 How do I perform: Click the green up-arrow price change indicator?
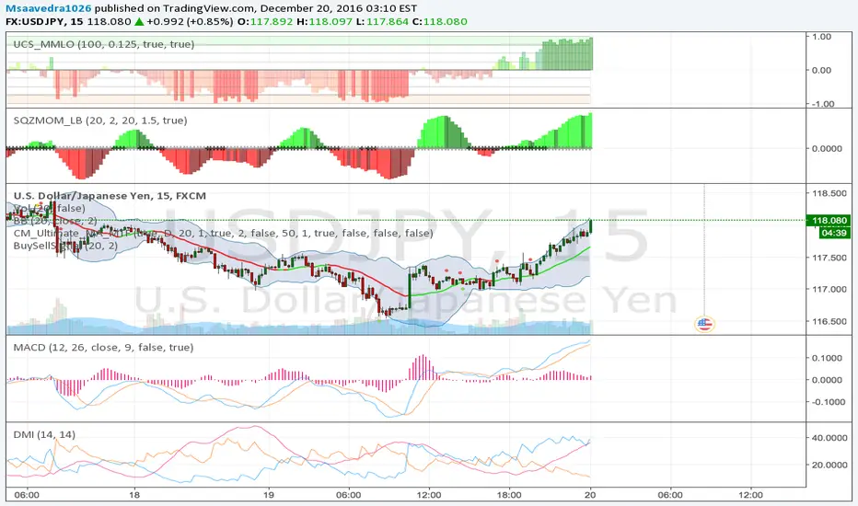[x=139, y=22]
